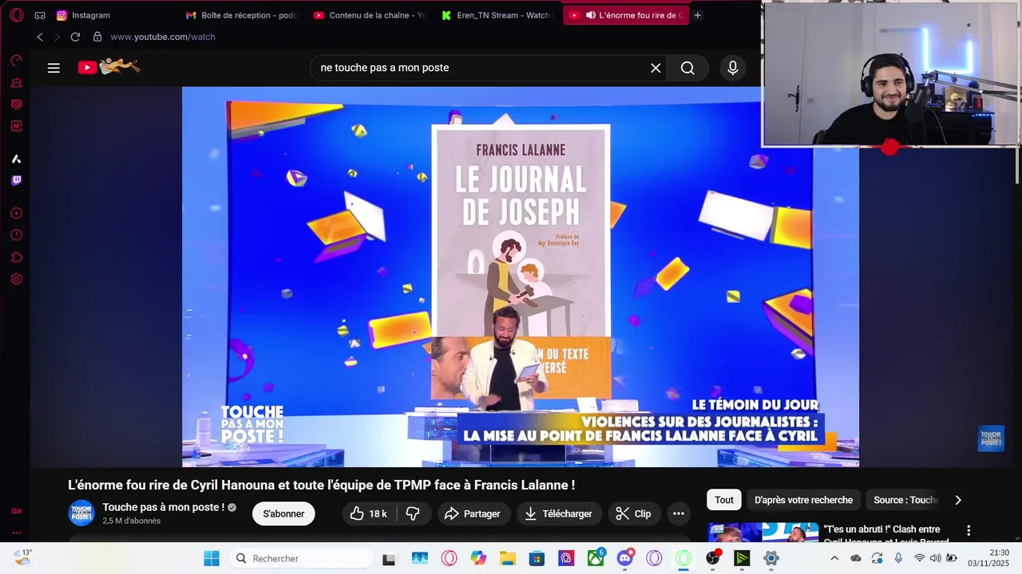Create a Clip of the video
The image size is (1022, 574).
634,513
